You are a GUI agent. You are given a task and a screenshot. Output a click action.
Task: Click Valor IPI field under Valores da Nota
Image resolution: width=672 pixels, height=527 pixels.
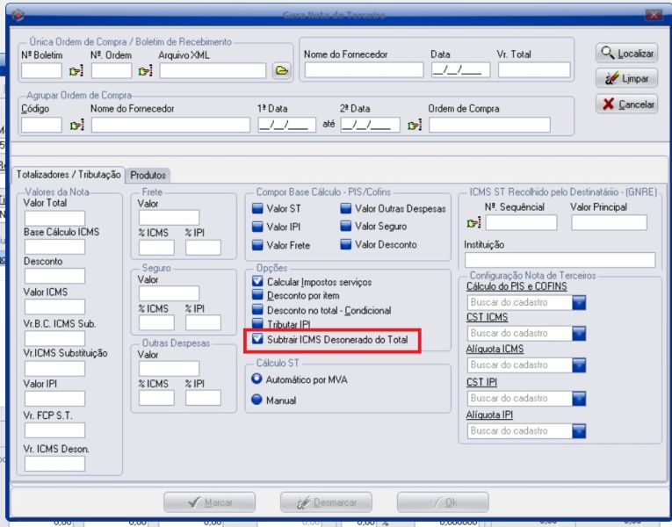pos(54,399)
